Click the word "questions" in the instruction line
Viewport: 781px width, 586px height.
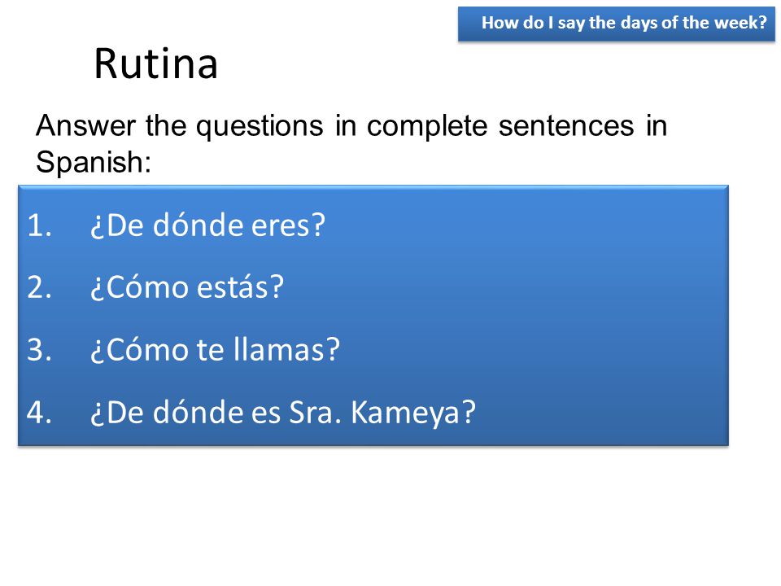click(x=260, y=127)
